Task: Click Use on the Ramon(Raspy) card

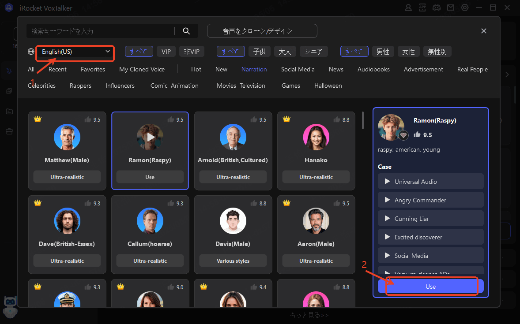Action: point(150,177)
